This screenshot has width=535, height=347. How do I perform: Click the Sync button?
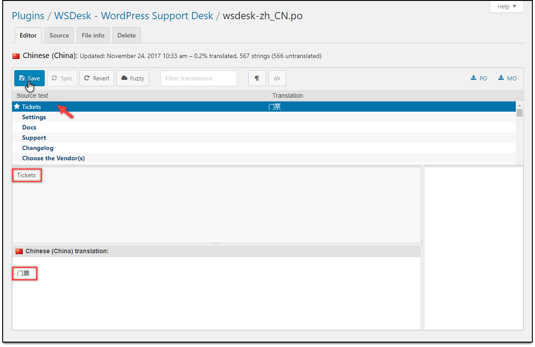click(62, 78)
